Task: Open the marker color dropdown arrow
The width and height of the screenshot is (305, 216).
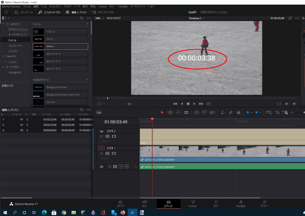Action: [x=260, y=112]
